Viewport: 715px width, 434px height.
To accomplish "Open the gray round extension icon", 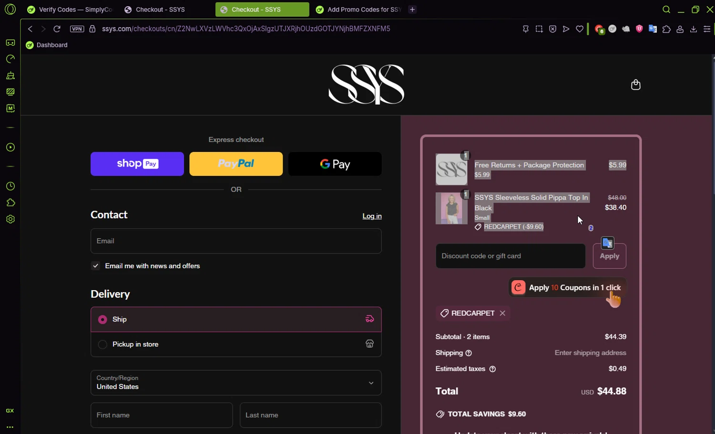I will pyautogui.click(x=613, y=29).
